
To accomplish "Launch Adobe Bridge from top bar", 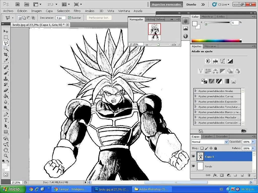I will click(18, 5).
